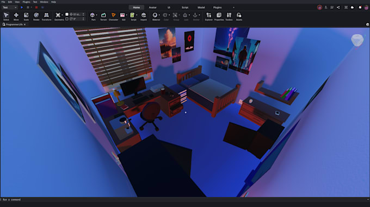Open the Help menu
Viewport: 370px width, 207px height.
(x=53, y=2)
